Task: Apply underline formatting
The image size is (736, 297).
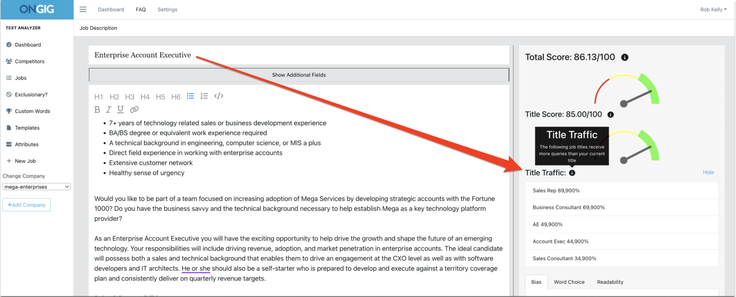Action: (120, 109)
